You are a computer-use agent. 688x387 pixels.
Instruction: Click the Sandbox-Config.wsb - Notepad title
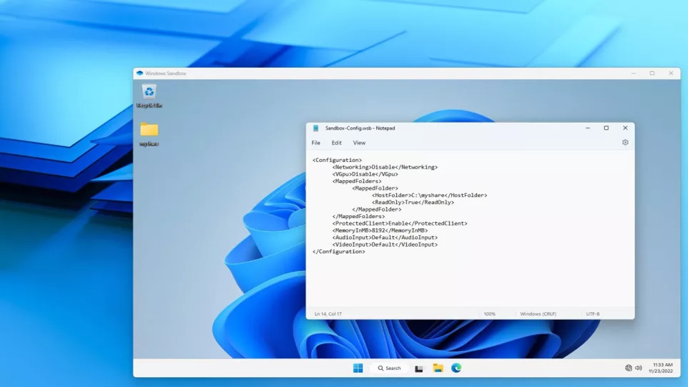[x=360, y=128]
